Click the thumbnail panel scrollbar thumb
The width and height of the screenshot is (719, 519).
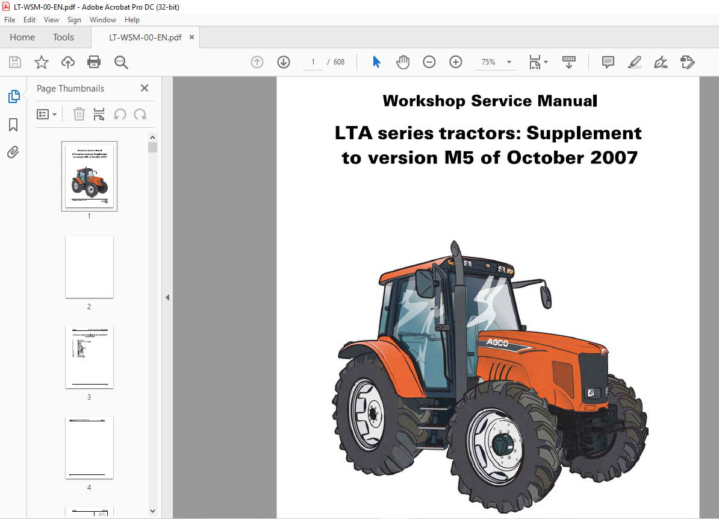(153, 147)
